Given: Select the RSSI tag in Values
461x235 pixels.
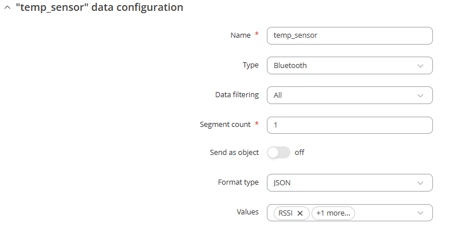Looking at the screenshot, I should tap(285, 213).
